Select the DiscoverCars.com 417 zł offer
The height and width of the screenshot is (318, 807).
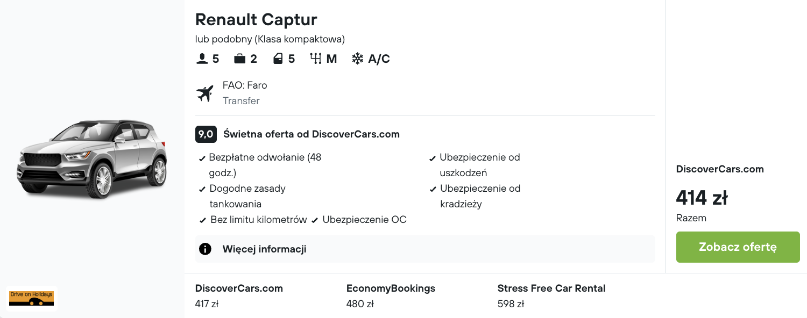(239, 296)
